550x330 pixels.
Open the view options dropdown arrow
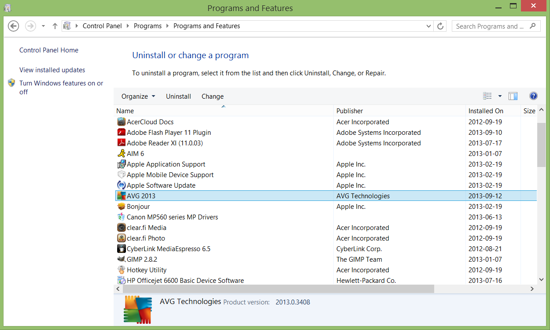500,96
